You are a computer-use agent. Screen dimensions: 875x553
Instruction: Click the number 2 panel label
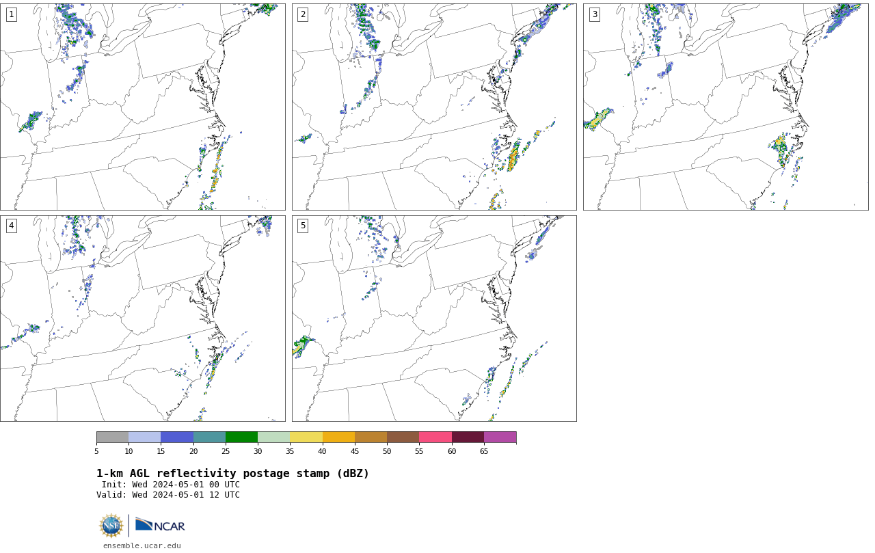303,14
